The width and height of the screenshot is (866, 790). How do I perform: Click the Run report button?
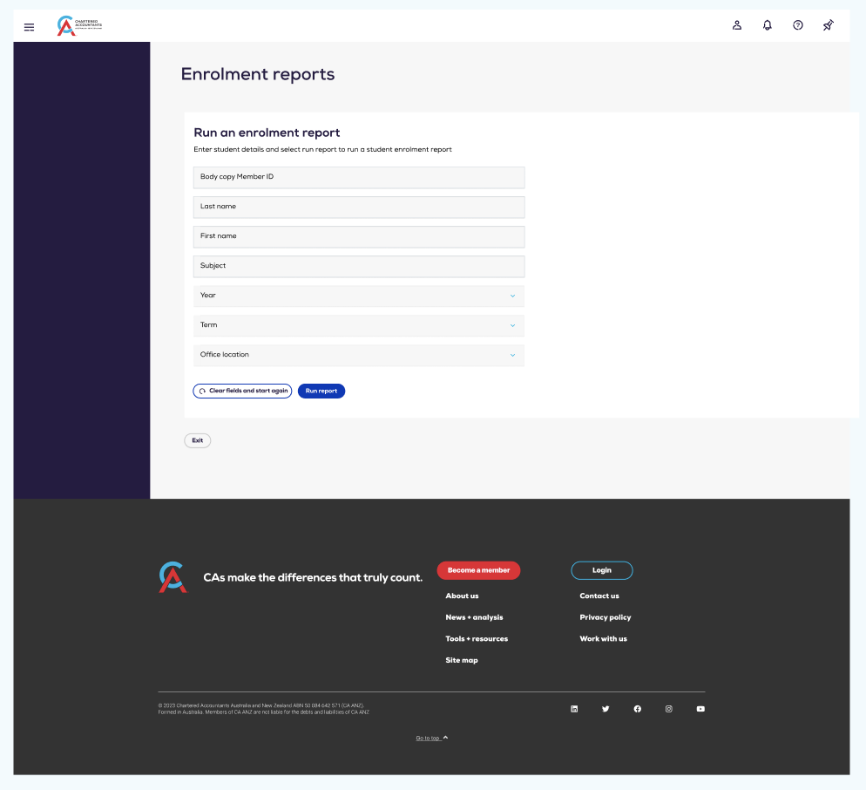[x=321, y=391]
